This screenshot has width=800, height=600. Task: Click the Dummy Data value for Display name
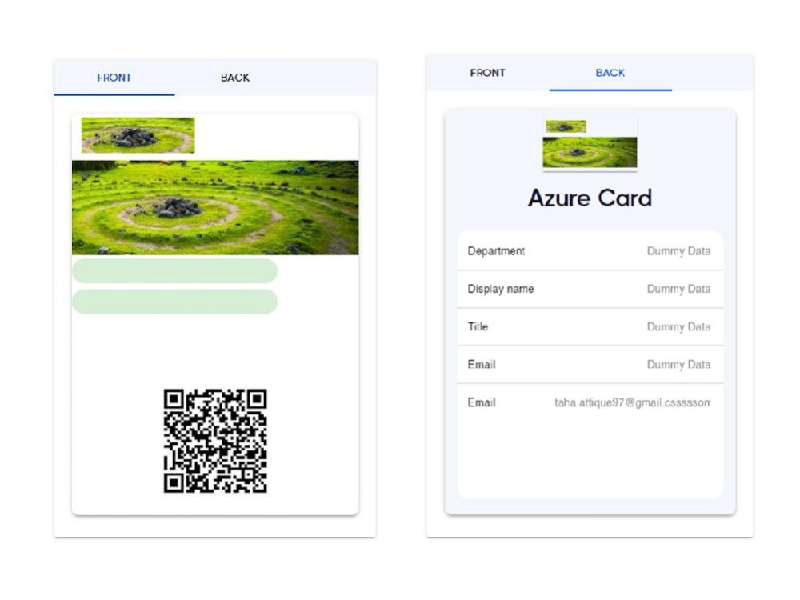coord(678,289)
